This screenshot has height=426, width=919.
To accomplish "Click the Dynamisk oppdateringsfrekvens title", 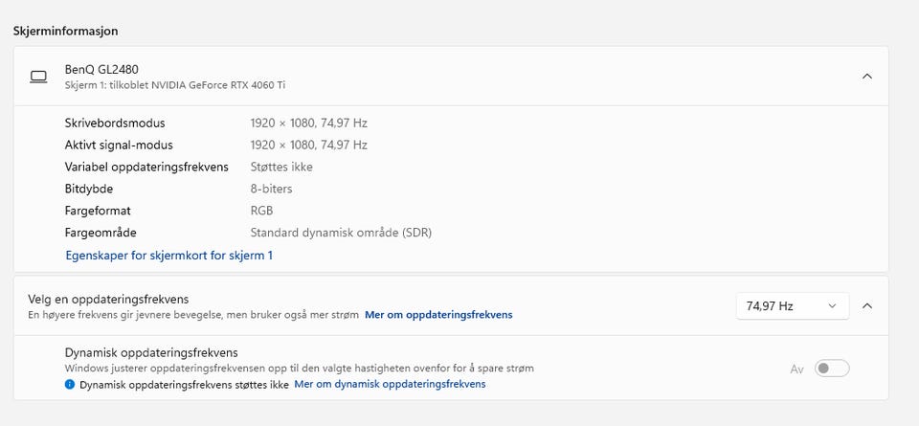I will (151, 352).
